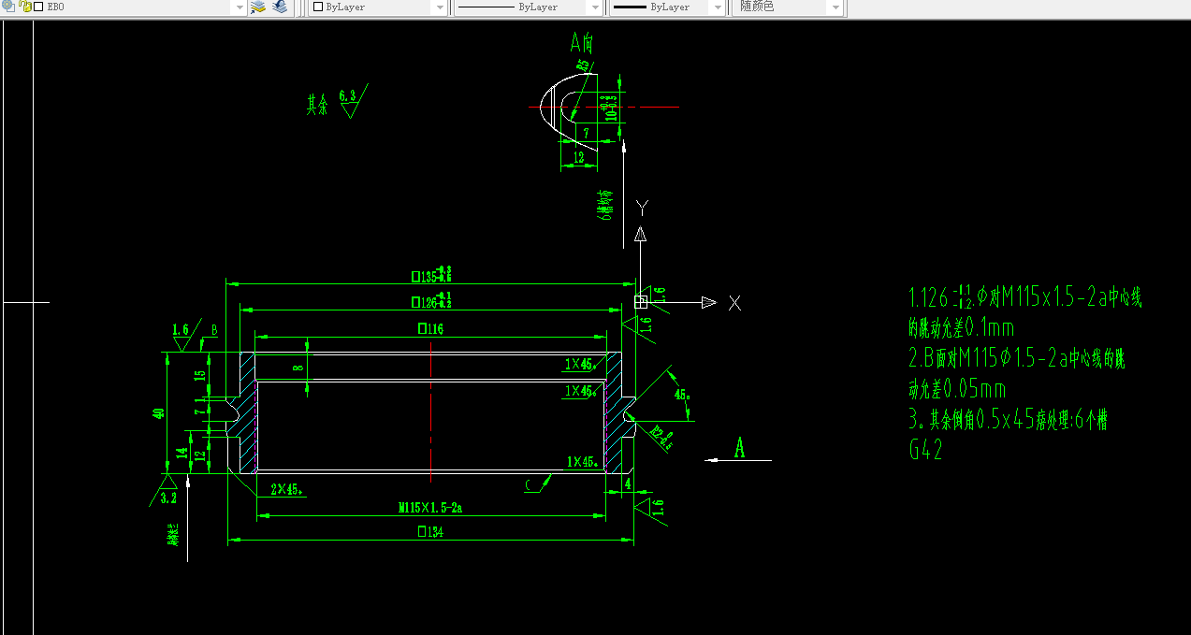Click the layer freeze icon beside EBO

click(x=10, y=7)
